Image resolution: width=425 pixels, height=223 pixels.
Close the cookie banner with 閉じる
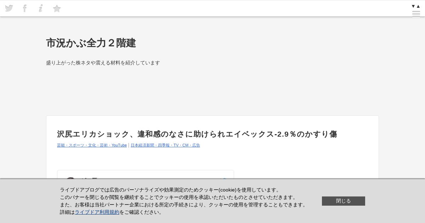point(344,201)
